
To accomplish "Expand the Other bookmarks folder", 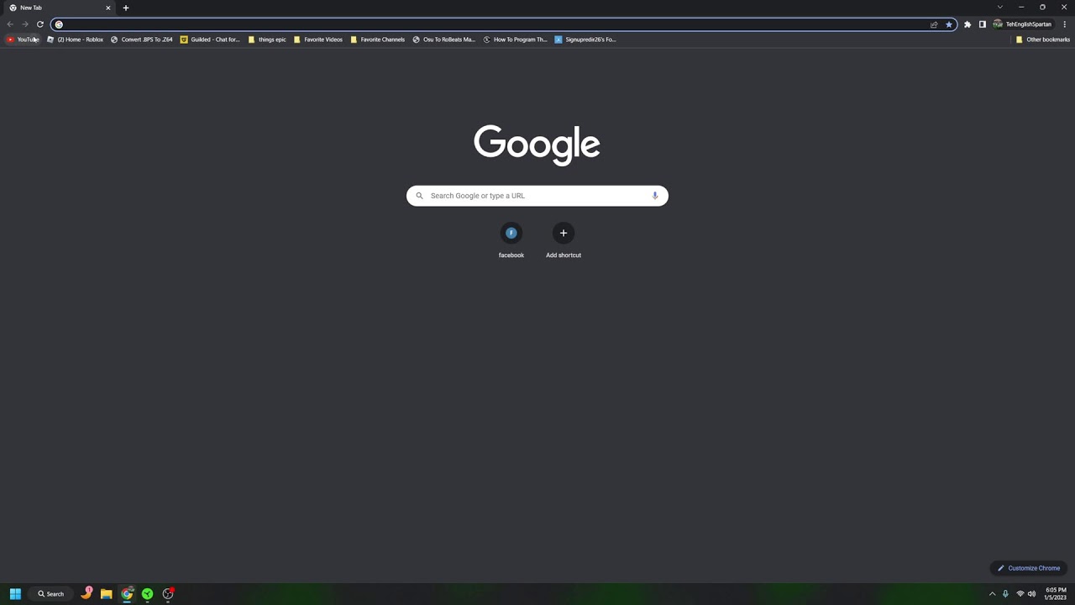I will [x=1042, y=39].
